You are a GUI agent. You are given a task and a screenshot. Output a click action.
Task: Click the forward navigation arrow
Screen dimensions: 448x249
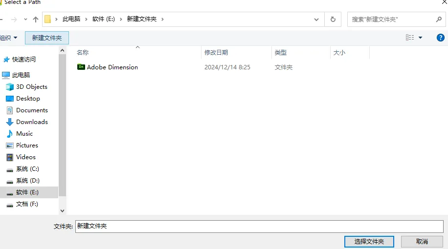(x=14, y=20)
